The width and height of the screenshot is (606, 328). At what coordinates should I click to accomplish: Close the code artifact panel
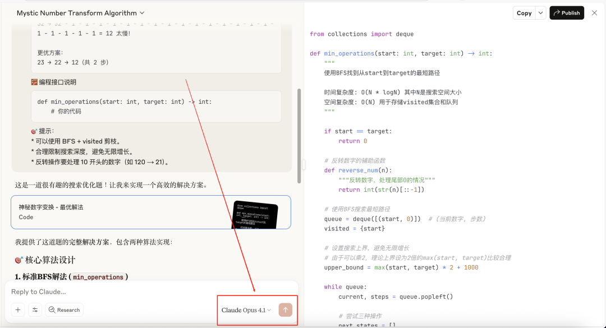tap(594, 13)
